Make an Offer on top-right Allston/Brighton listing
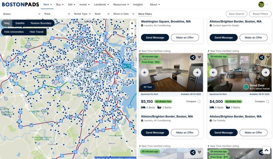The height and width of the screenshot is (159, 273). 254,37
